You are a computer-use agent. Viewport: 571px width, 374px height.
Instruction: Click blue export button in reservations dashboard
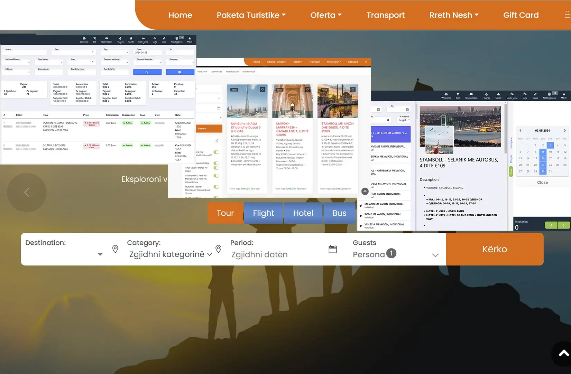pos(180,72)
